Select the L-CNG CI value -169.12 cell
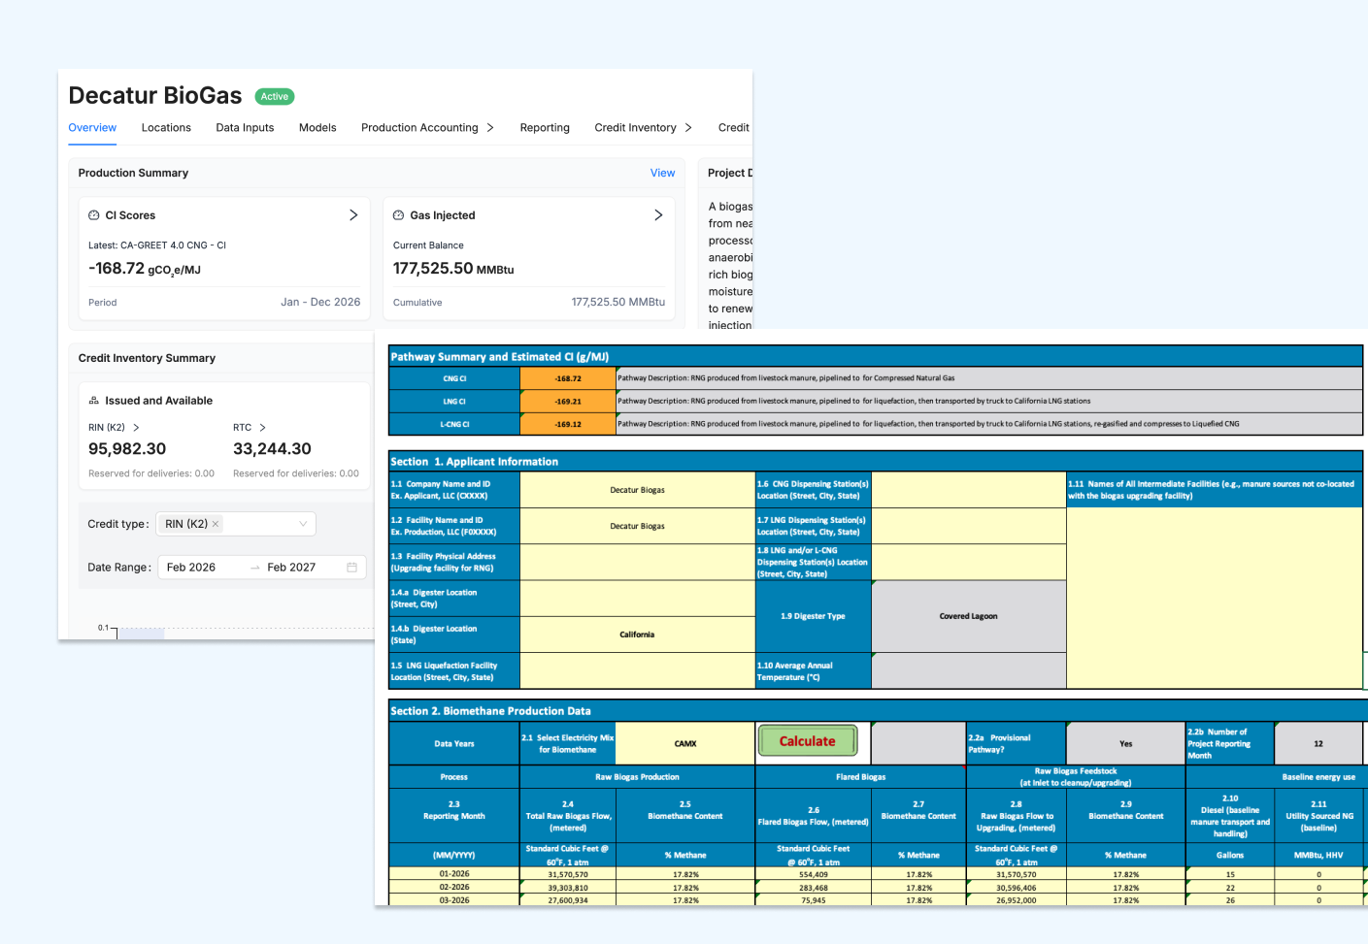1368x944 pixels. pyautogui.click(x=568, y=424)
